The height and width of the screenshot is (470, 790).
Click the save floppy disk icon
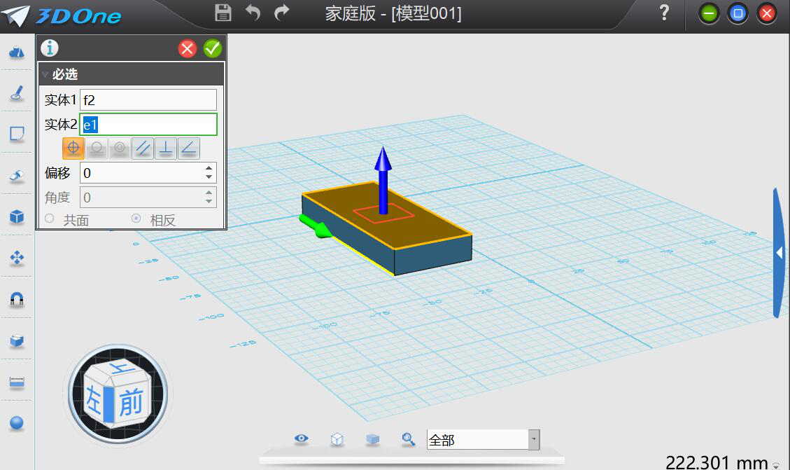tap(223, 13)
